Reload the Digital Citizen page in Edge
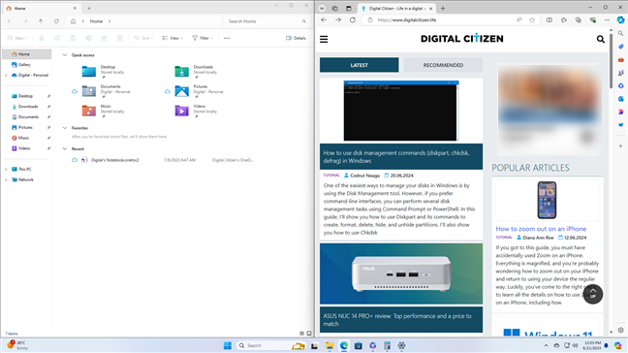 [x=353, y=20]
